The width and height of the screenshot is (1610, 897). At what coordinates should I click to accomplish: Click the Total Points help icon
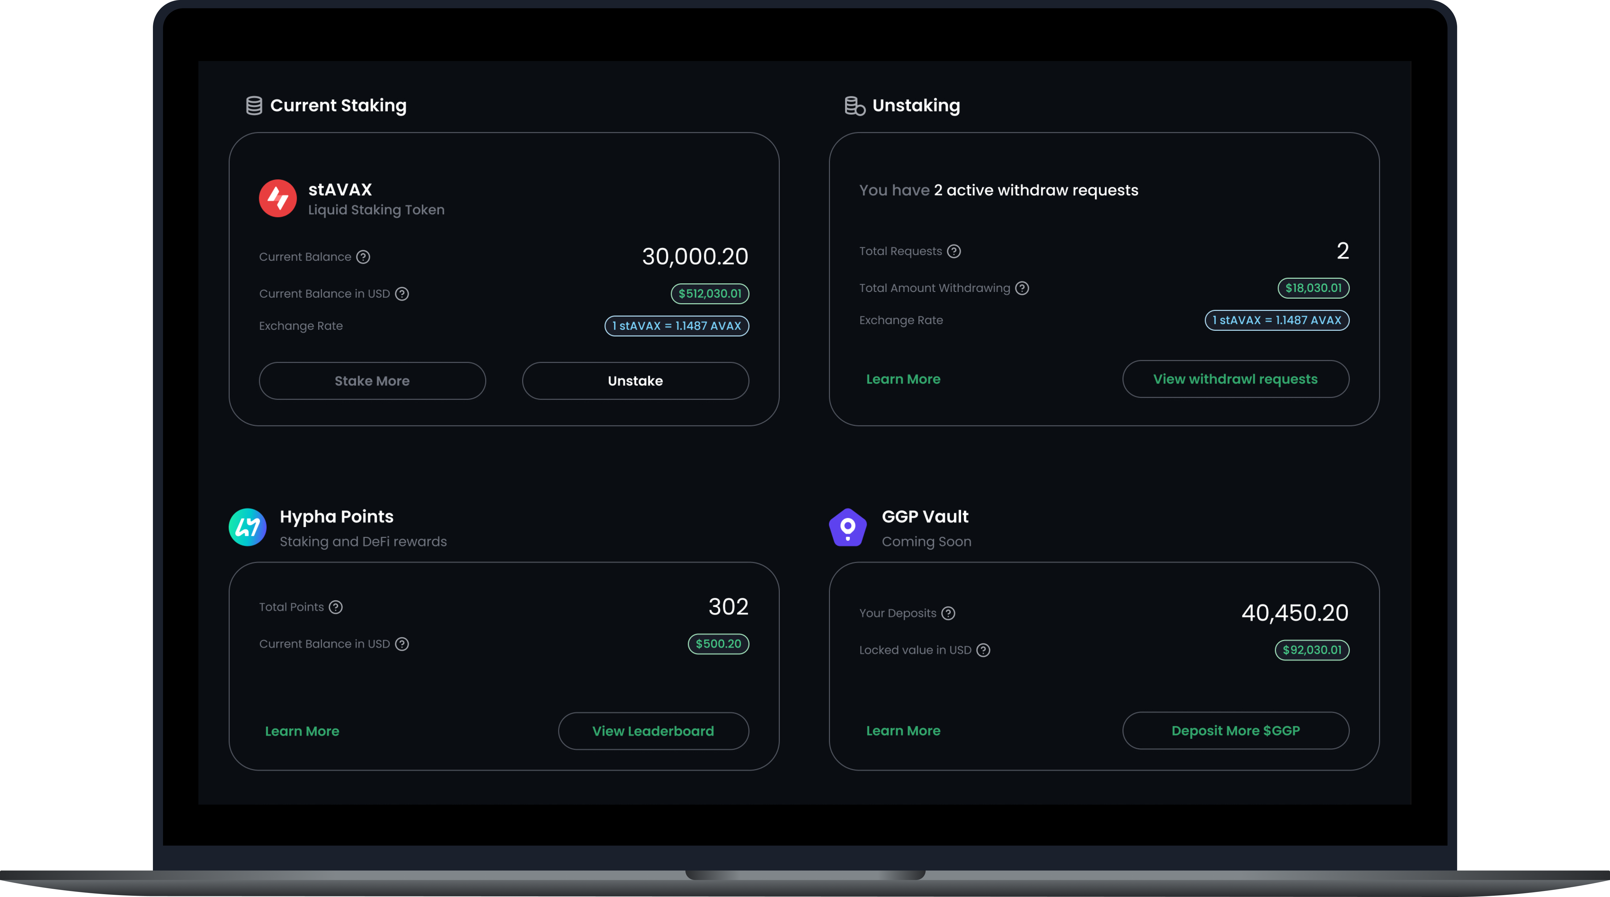(336, 607)
